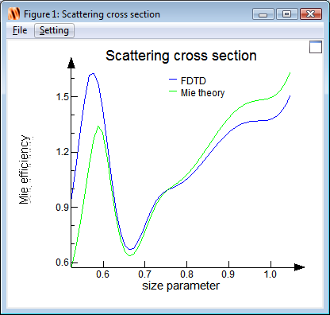Minimize the Figure 1 window
This screenshot has height=315, width=330.
coord(263,14)
